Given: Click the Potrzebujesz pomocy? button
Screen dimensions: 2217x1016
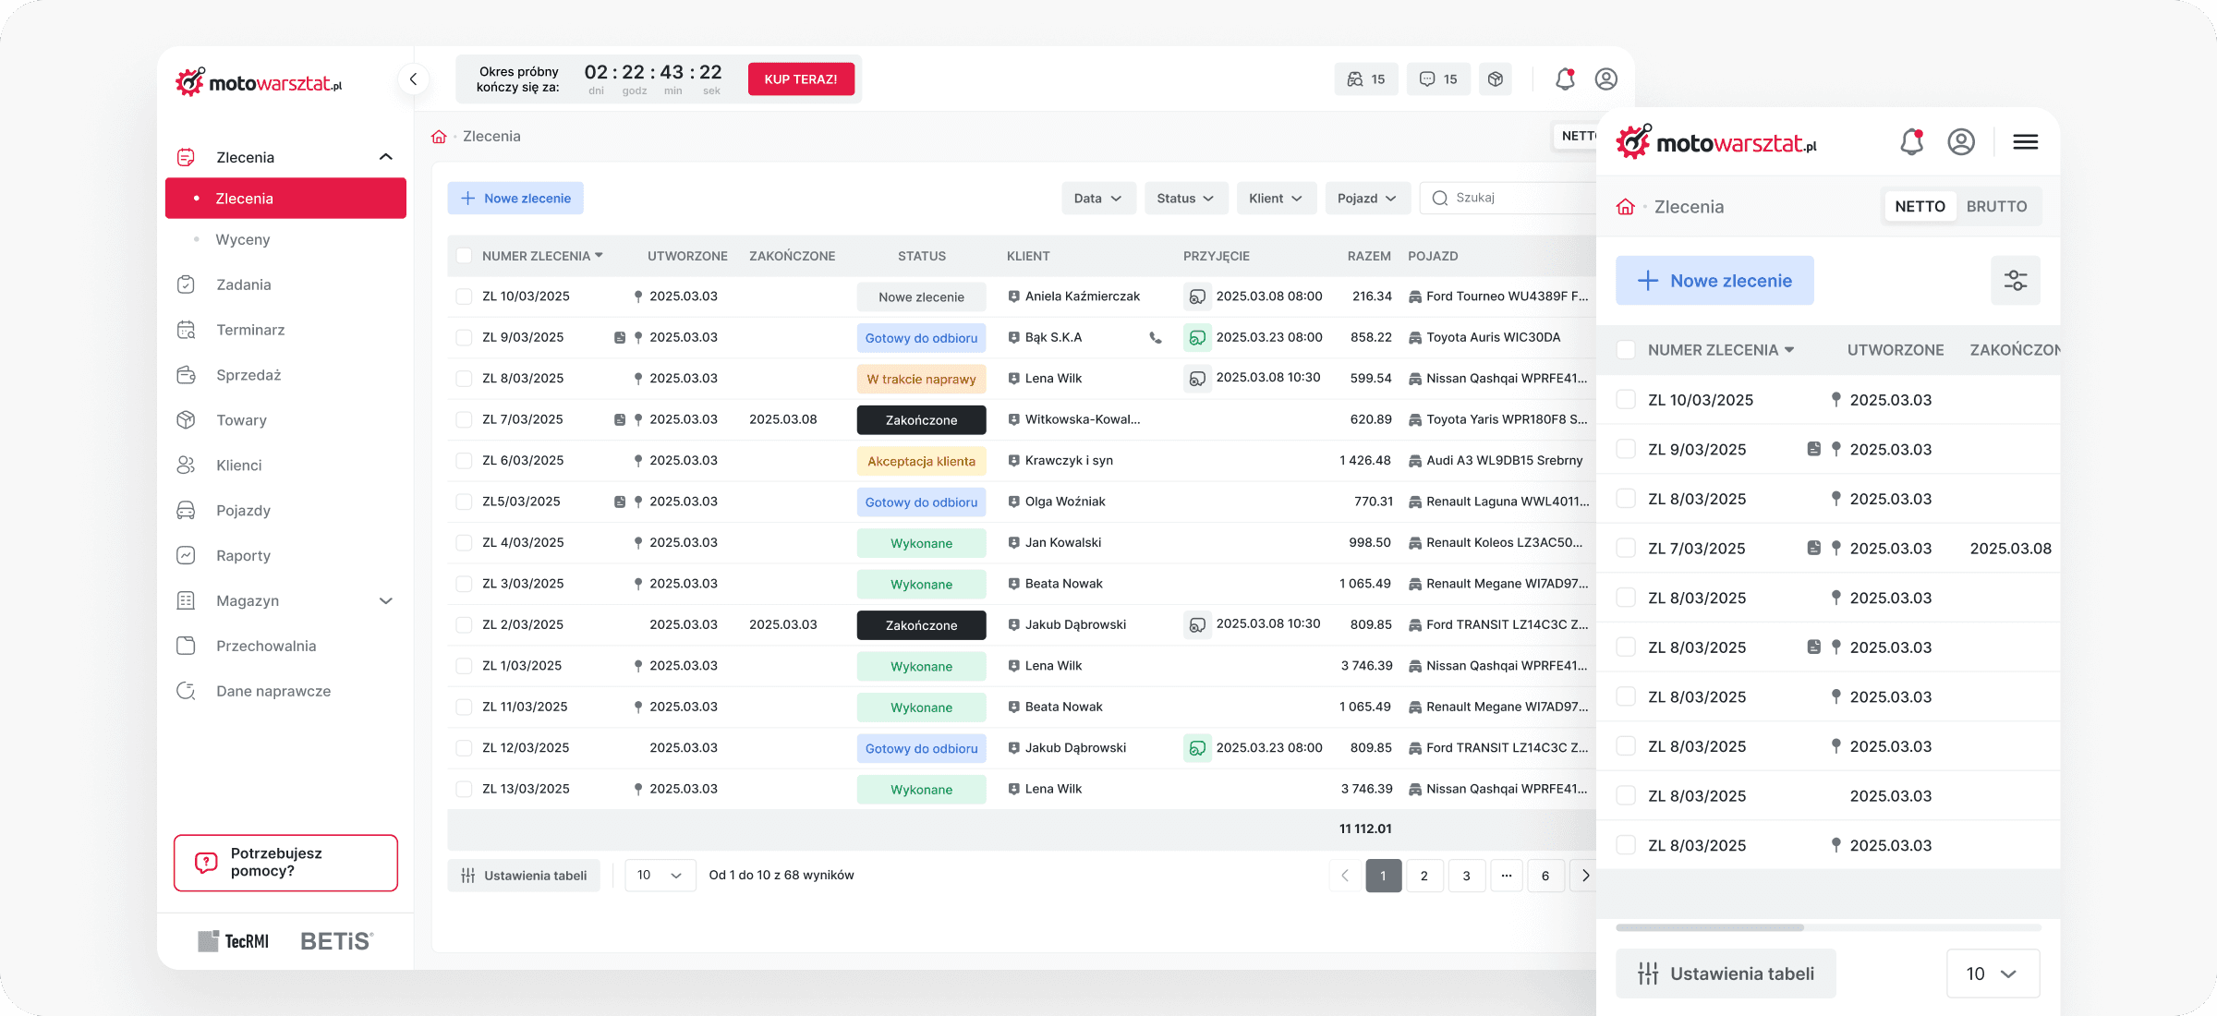Looking at the screenshot, I should coord(285,863).
